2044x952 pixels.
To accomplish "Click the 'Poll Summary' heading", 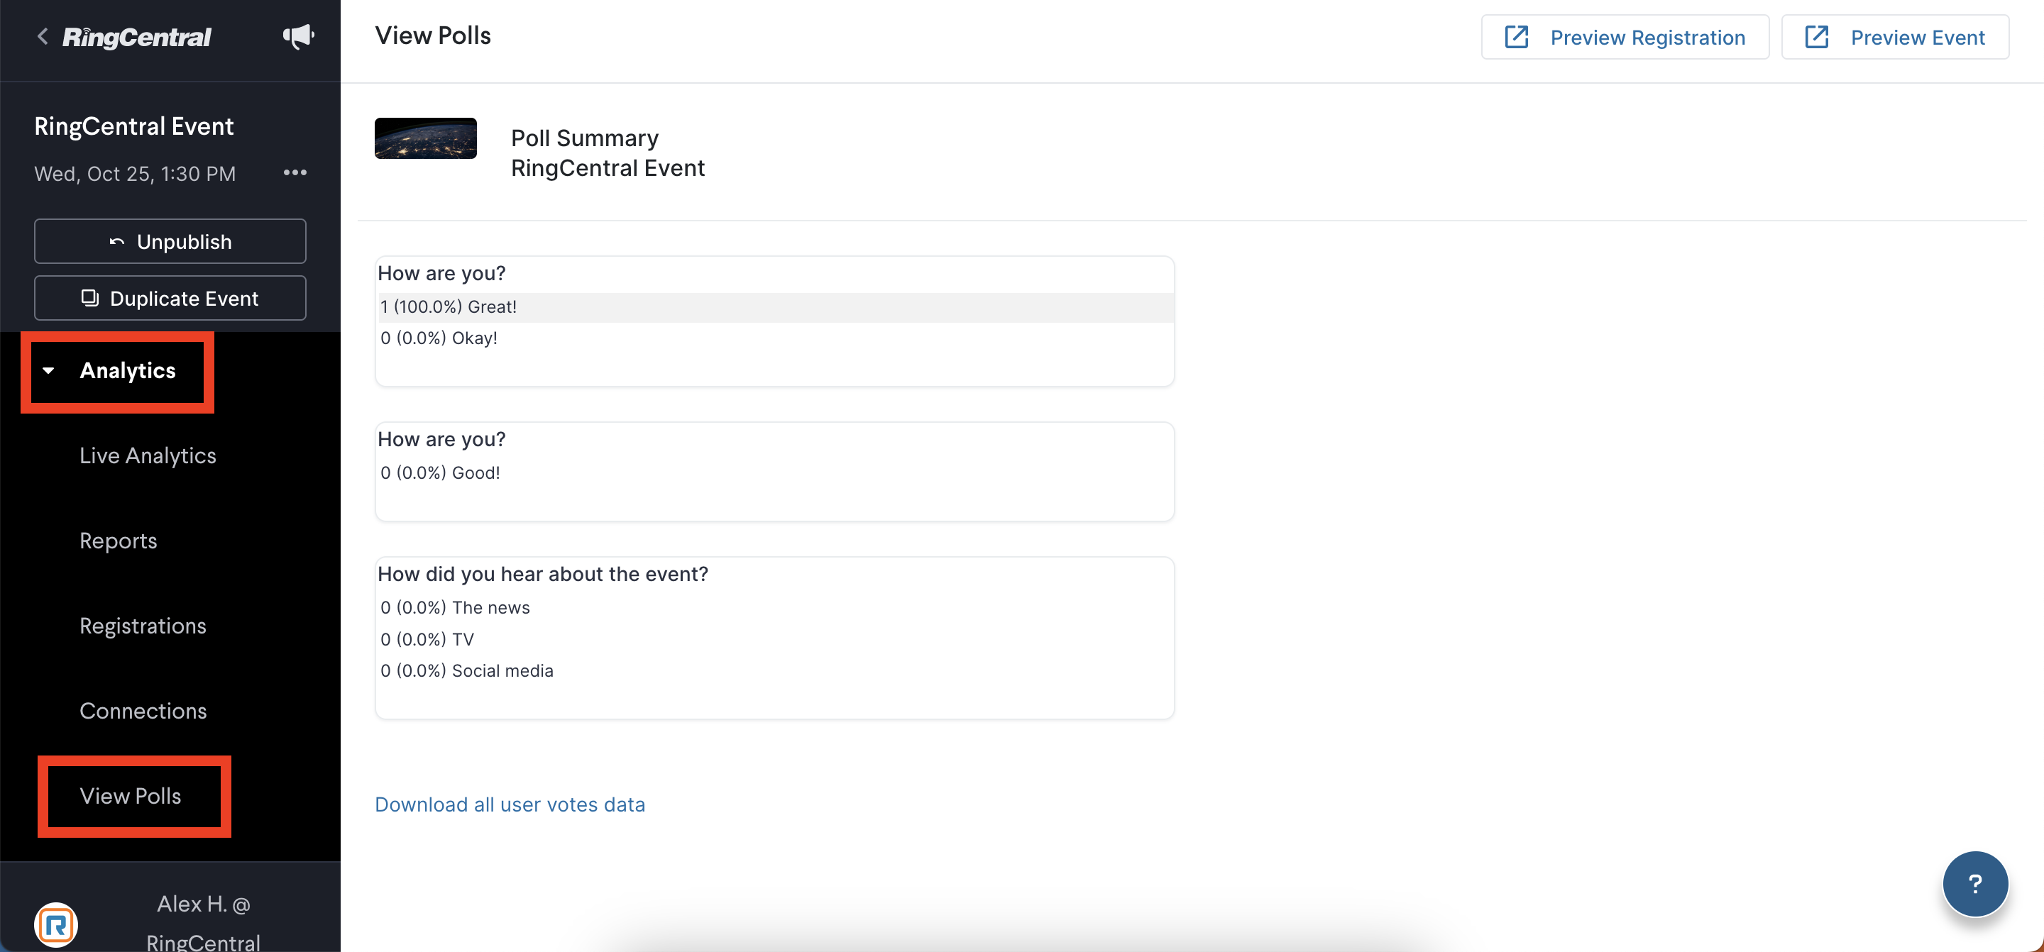I will (x=585, y=138).
